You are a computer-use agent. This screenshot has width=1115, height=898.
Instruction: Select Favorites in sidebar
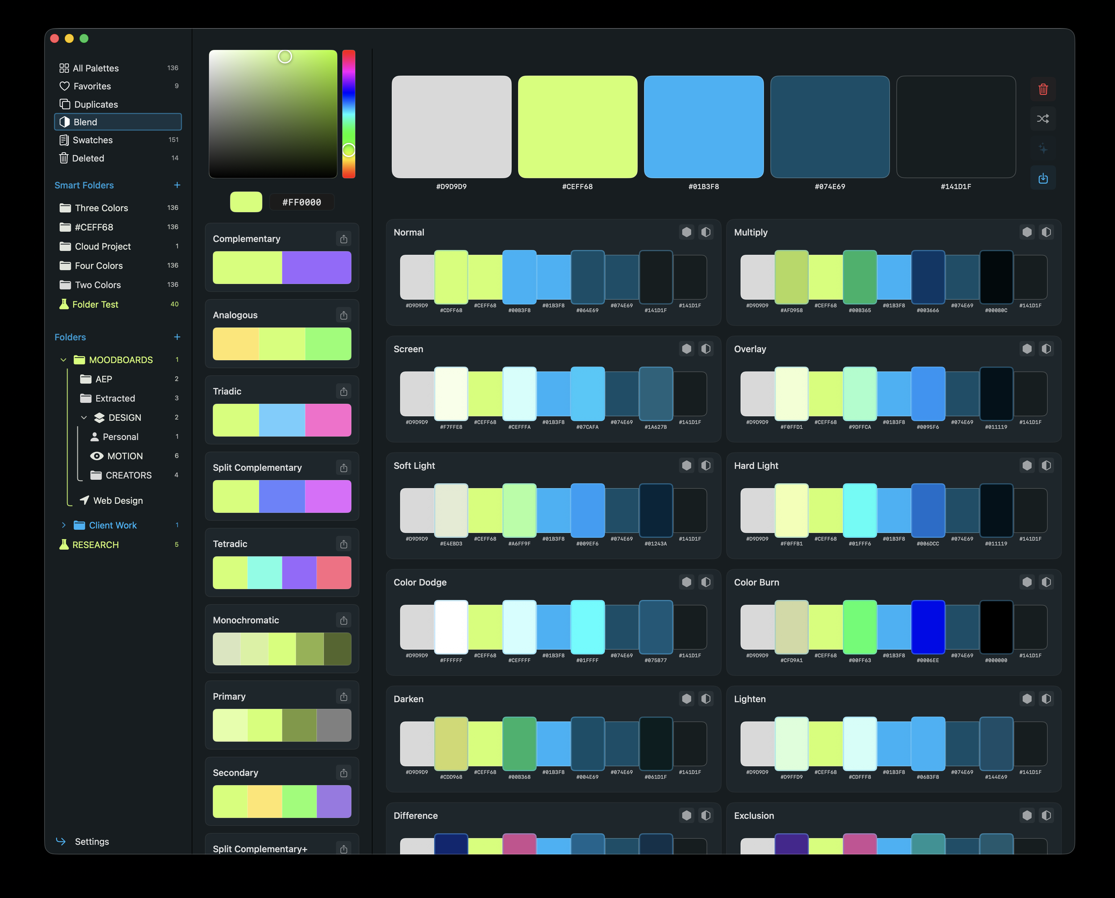pos(92,87)
